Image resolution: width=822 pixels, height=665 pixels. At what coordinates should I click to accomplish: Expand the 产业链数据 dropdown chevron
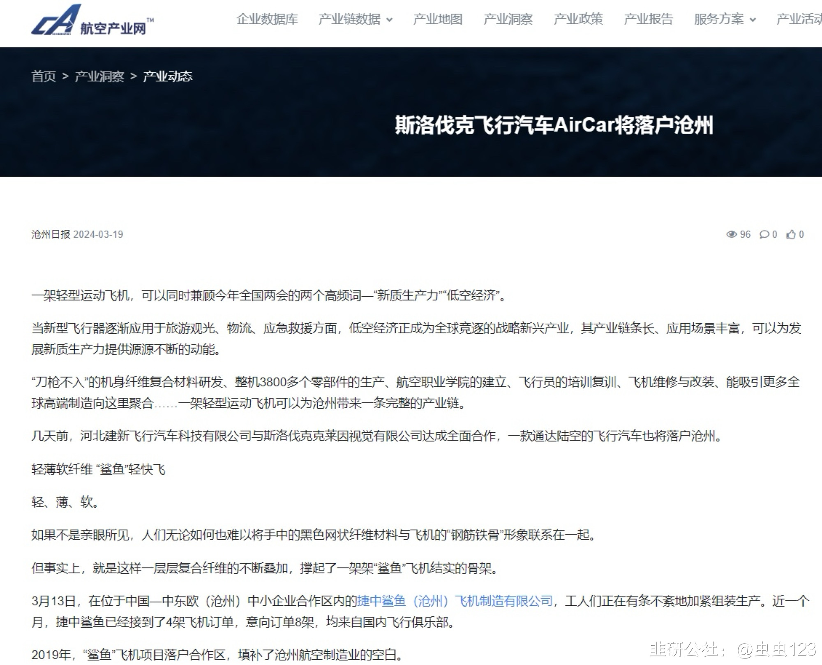[x=390, y=20]
